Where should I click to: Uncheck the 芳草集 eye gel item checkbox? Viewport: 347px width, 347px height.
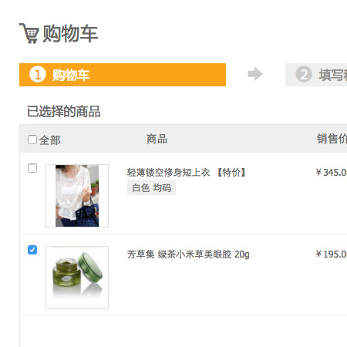[32, 250]
